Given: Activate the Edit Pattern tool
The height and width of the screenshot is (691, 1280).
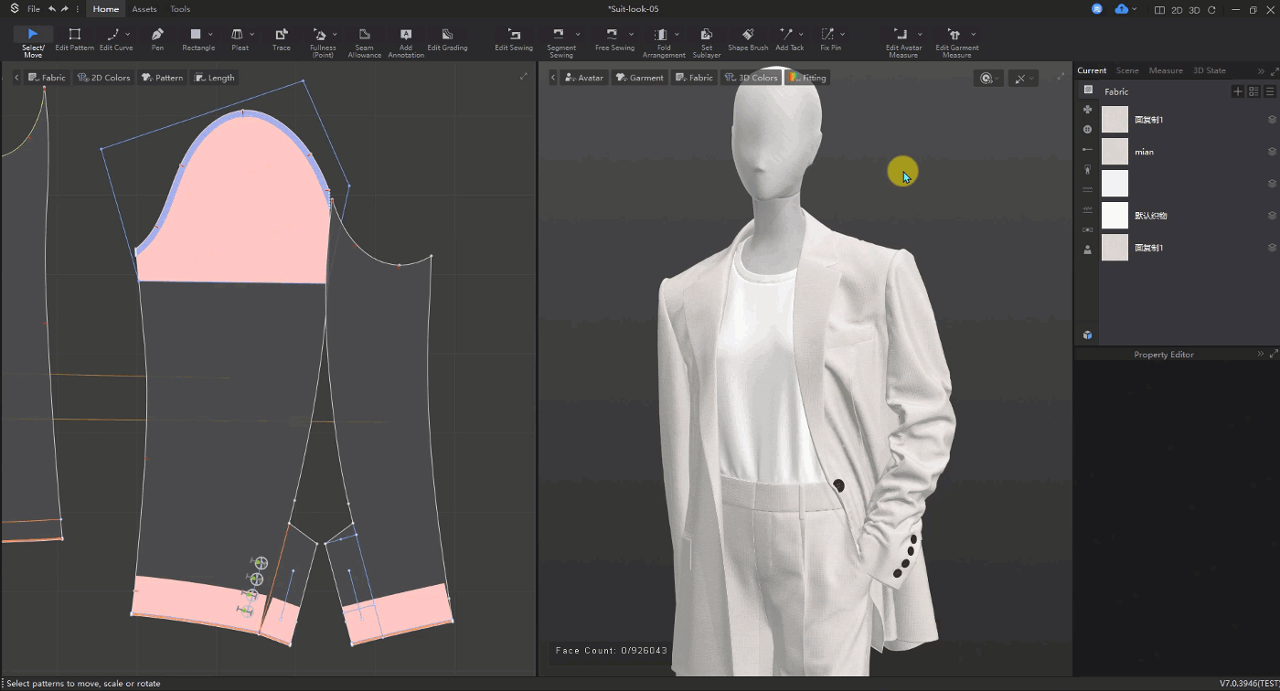Looking at the screenshot, I should tap(75, 38).
